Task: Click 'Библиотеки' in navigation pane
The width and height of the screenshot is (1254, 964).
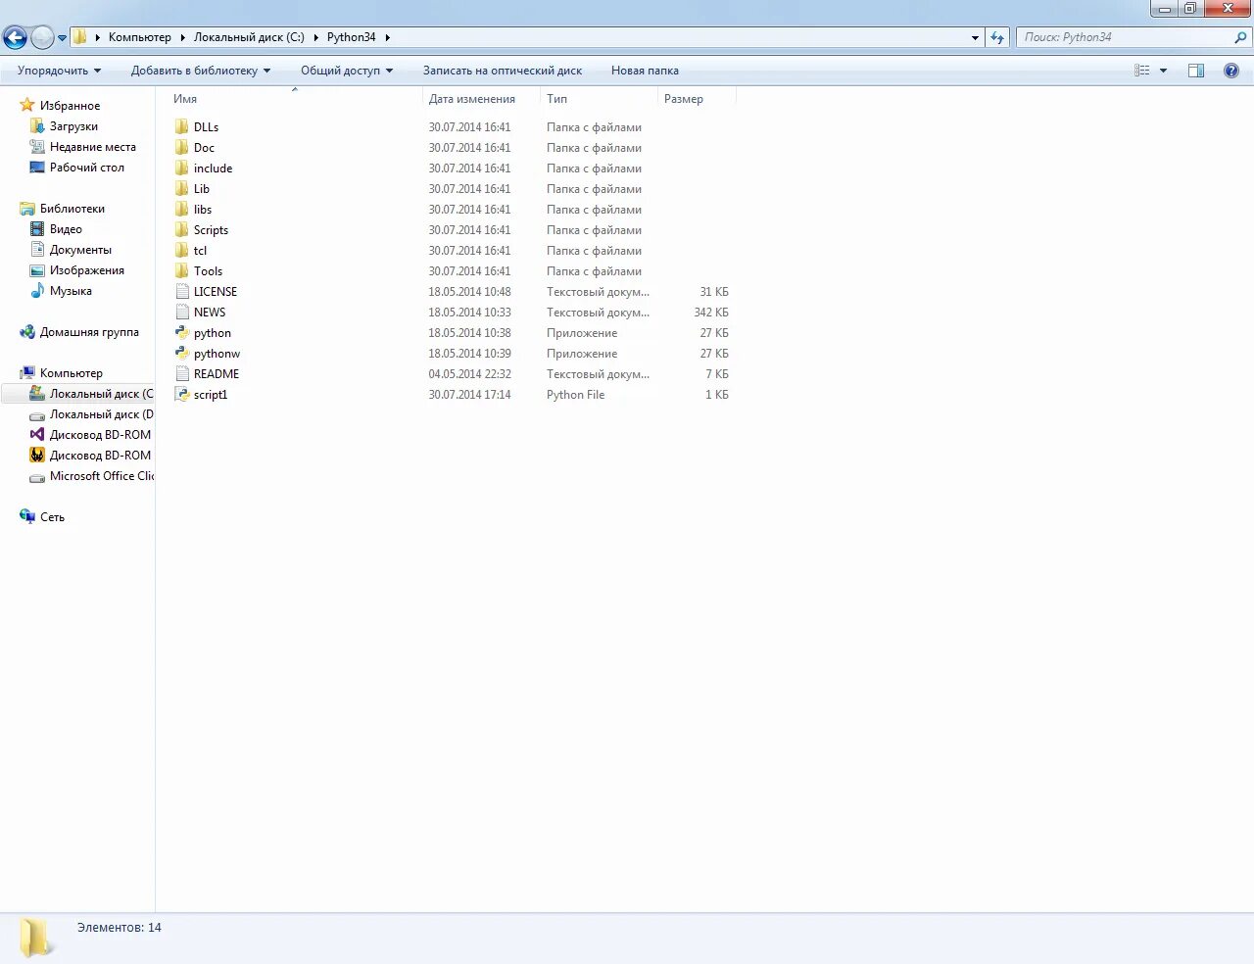Action: (72, 209)
